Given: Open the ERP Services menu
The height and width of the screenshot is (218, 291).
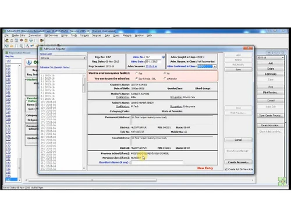Looking at the screenshot, I should click(x=51, y=35).
